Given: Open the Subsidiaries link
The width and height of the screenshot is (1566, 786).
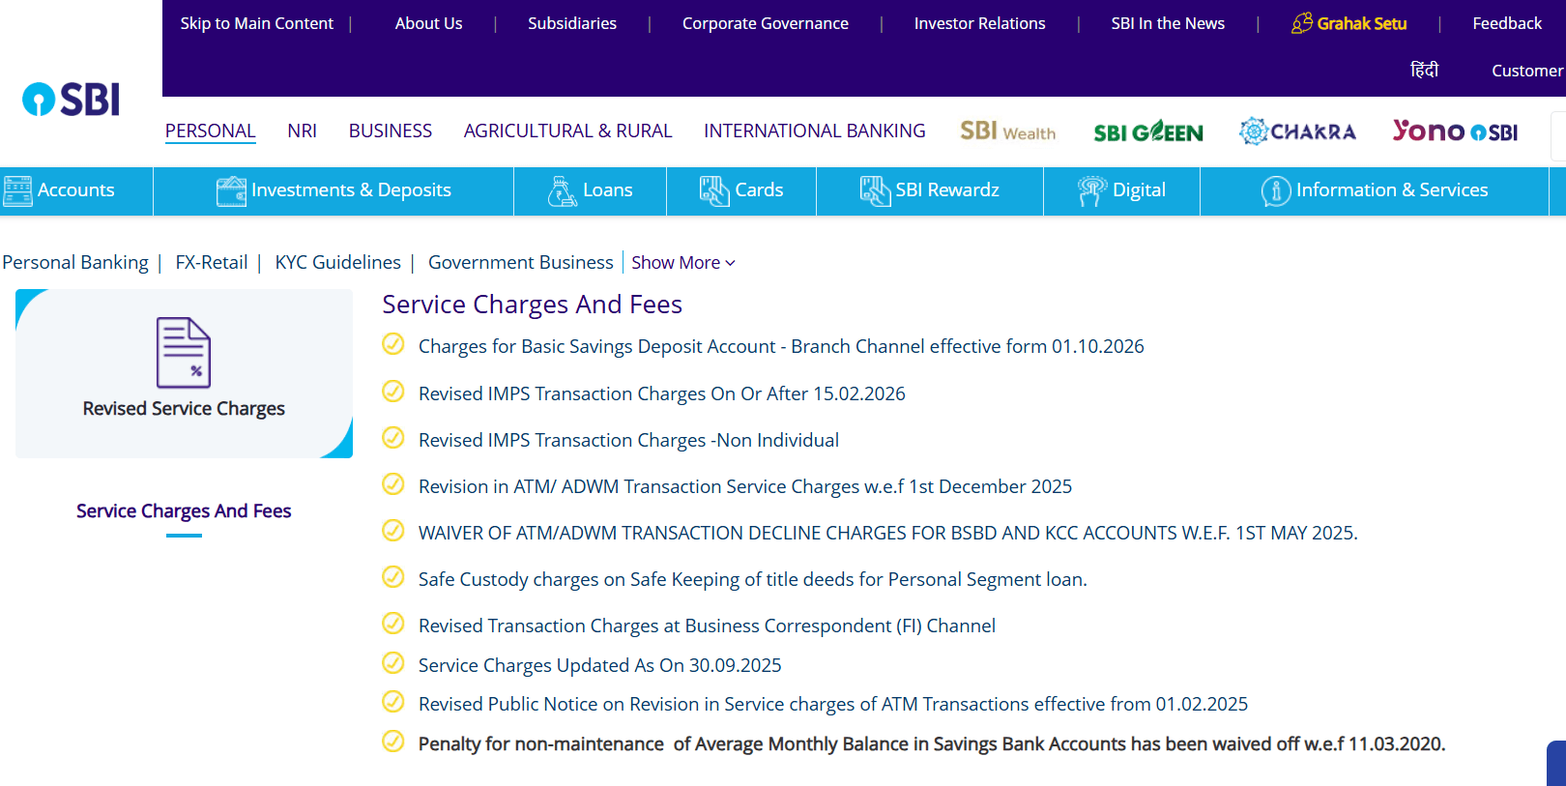Looking at the screenshot, I should click(x=572, y=23).
